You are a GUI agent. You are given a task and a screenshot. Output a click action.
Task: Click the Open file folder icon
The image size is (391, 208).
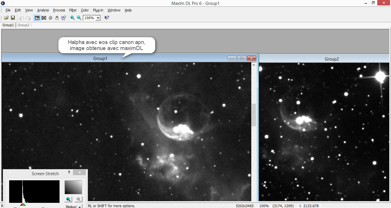tap(6, 18)
